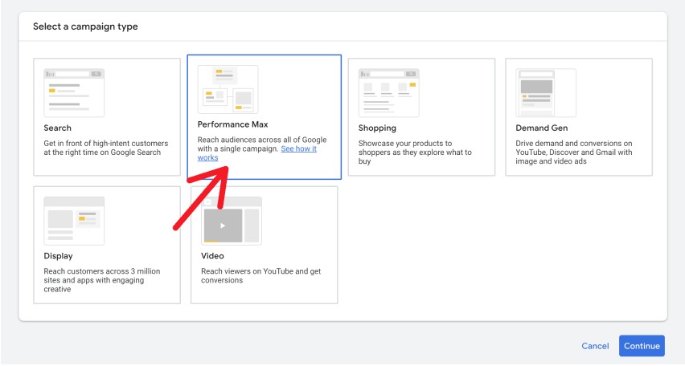Viewport: 685px width, 366px height.
Task: Select the Shopping campaign title
Action: 377,128
